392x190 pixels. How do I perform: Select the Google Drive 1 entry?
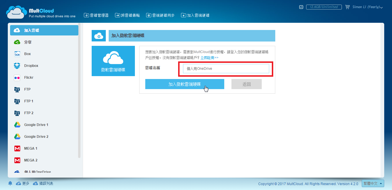(x=36, y=125)
